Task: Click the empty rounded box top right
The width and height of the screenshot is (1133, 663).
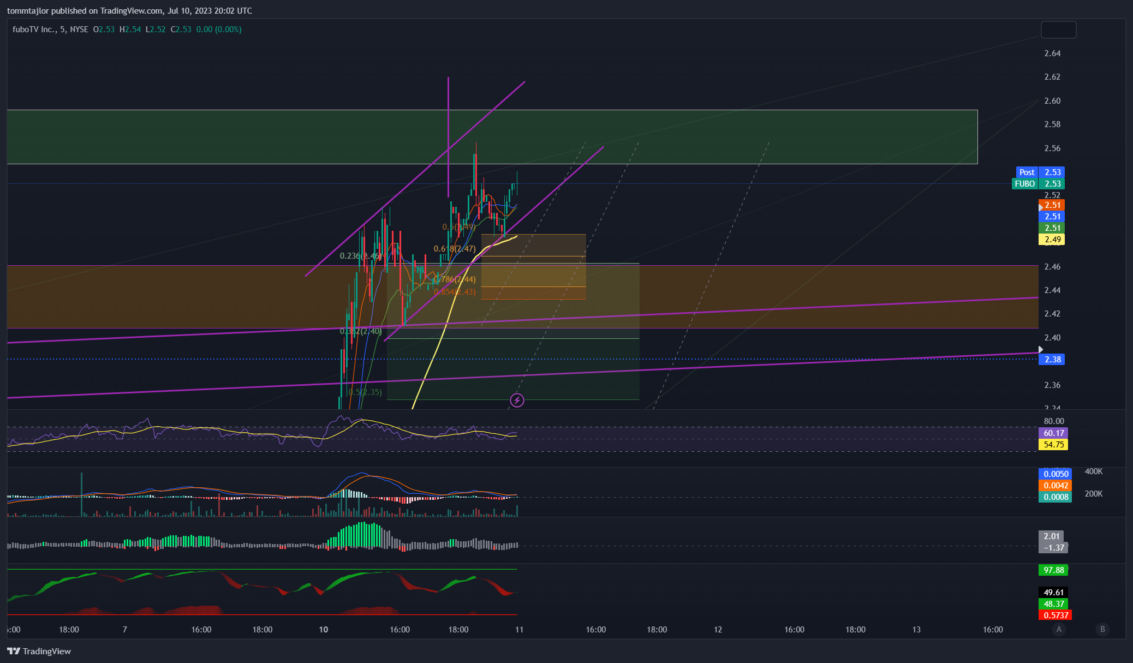Action: click(1058, 29)
